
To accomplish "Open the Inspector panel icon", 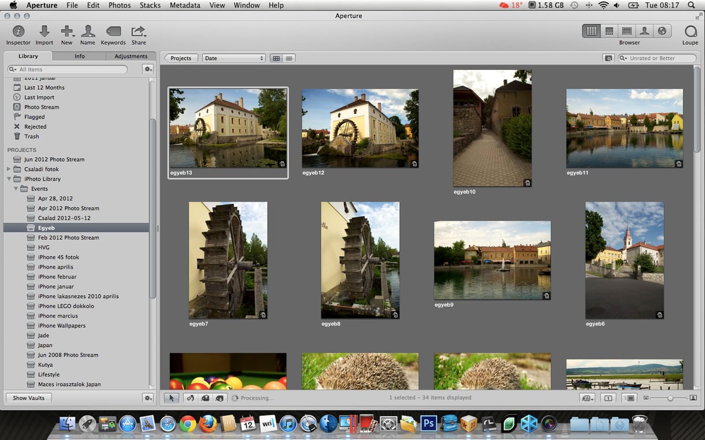I will tap(18, 31).
